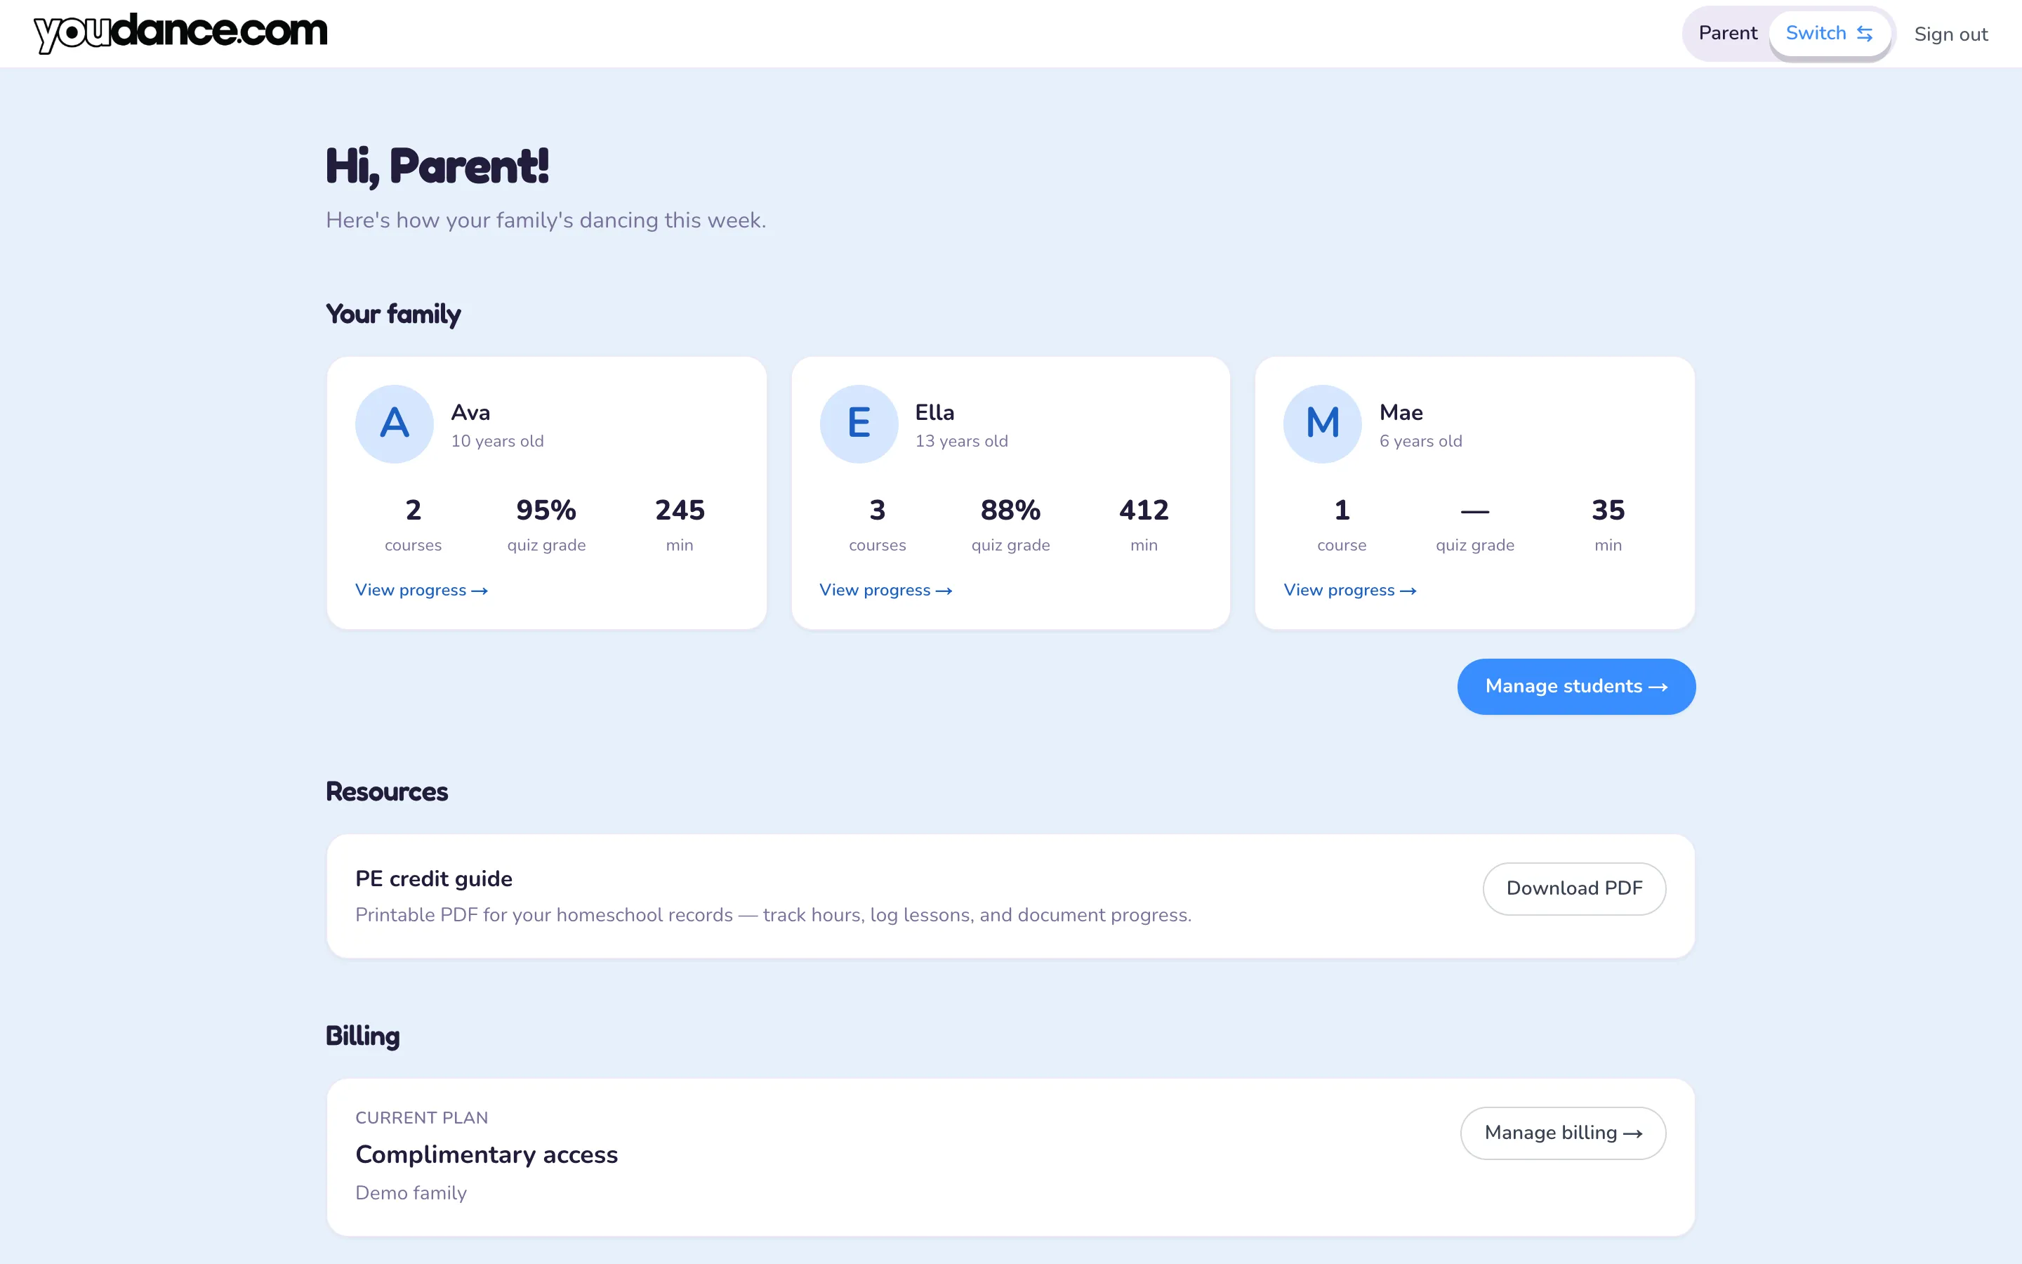This screenshot has height=1264, width=2022.
Task: Click Ella's 3 courses count
Action: tap(878, 510)
